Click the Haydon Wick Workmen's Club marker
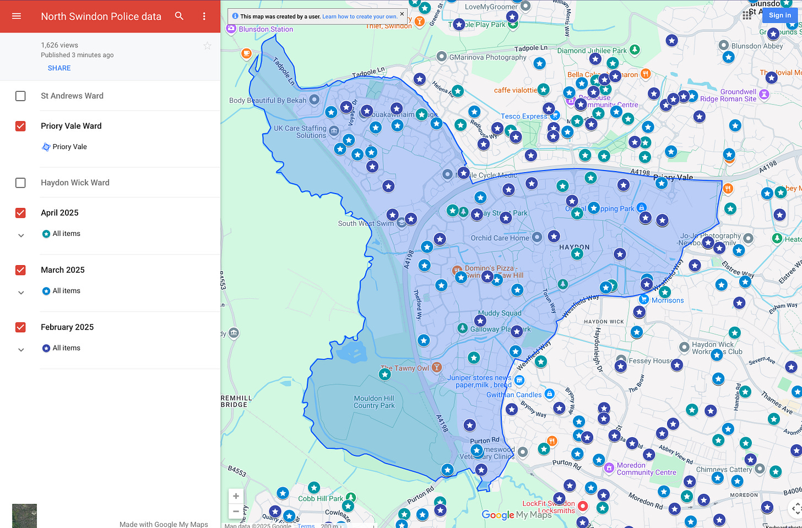The width and height of the screenshot is (802, 528). pyautogui.click(x=684, y=347)
